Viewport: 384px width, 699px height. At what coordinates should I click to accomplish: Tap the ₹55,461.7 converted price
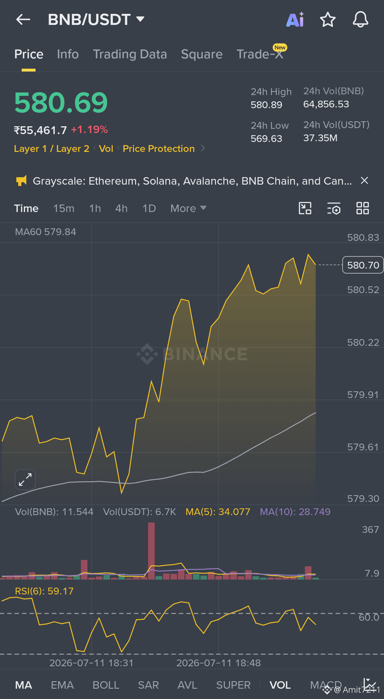click(x=40, y=130)
